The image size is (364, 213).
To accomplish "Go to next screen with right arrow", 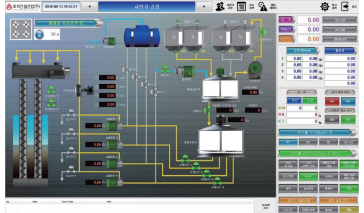I will [205, 6].
